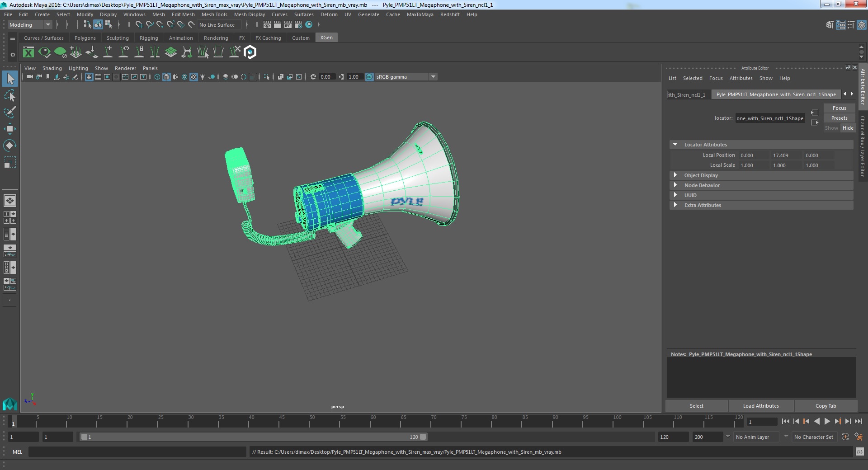This screenshot has height=470, width=868.
Task: Click the MEL command input field
Action: (x=137, y=451)
